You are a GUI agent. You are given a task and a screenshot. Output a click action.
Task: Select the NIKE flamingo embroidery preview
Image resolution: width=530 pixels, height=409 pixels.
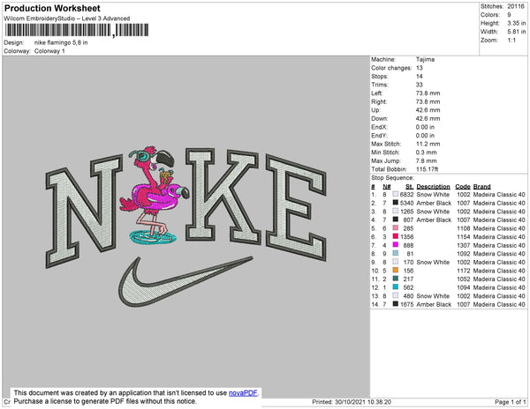(186, 227)
